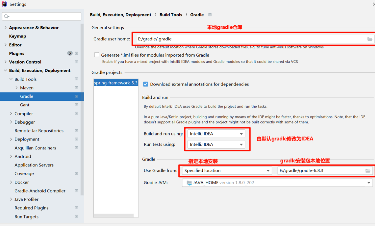The width and height of the screenshot is (375, 226).
Task: Expand the Docker tree node
Action: click(x=11, y=182)
